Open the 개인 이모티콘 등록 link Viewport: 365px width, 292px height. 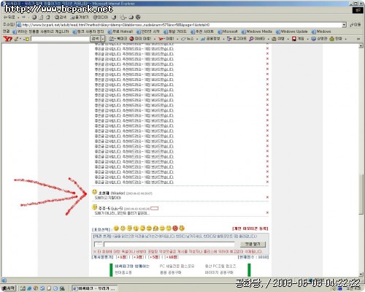point(250,228)
